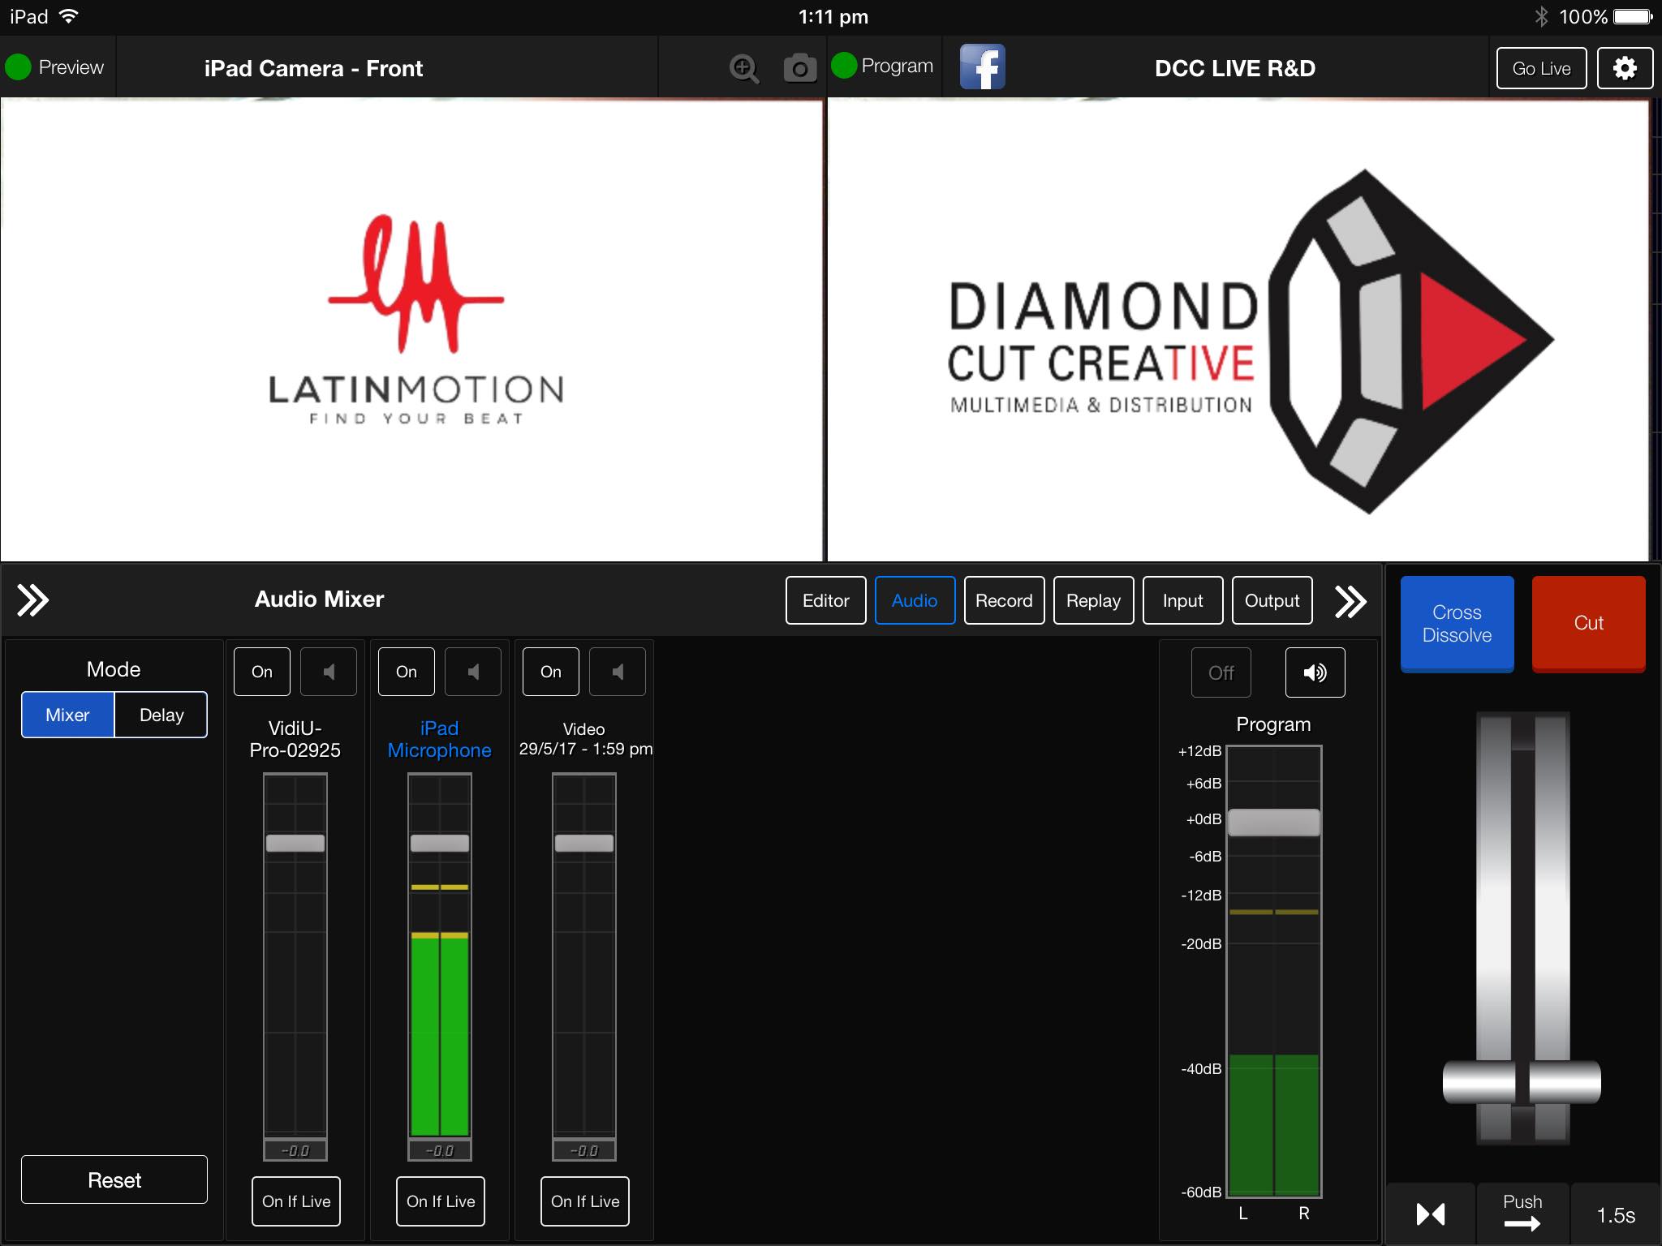Toggle the Program channel Off button
Image resolution: width=1662 pixels, height=1246 pixels.
pyautogui.click(x=1221, y=672)
